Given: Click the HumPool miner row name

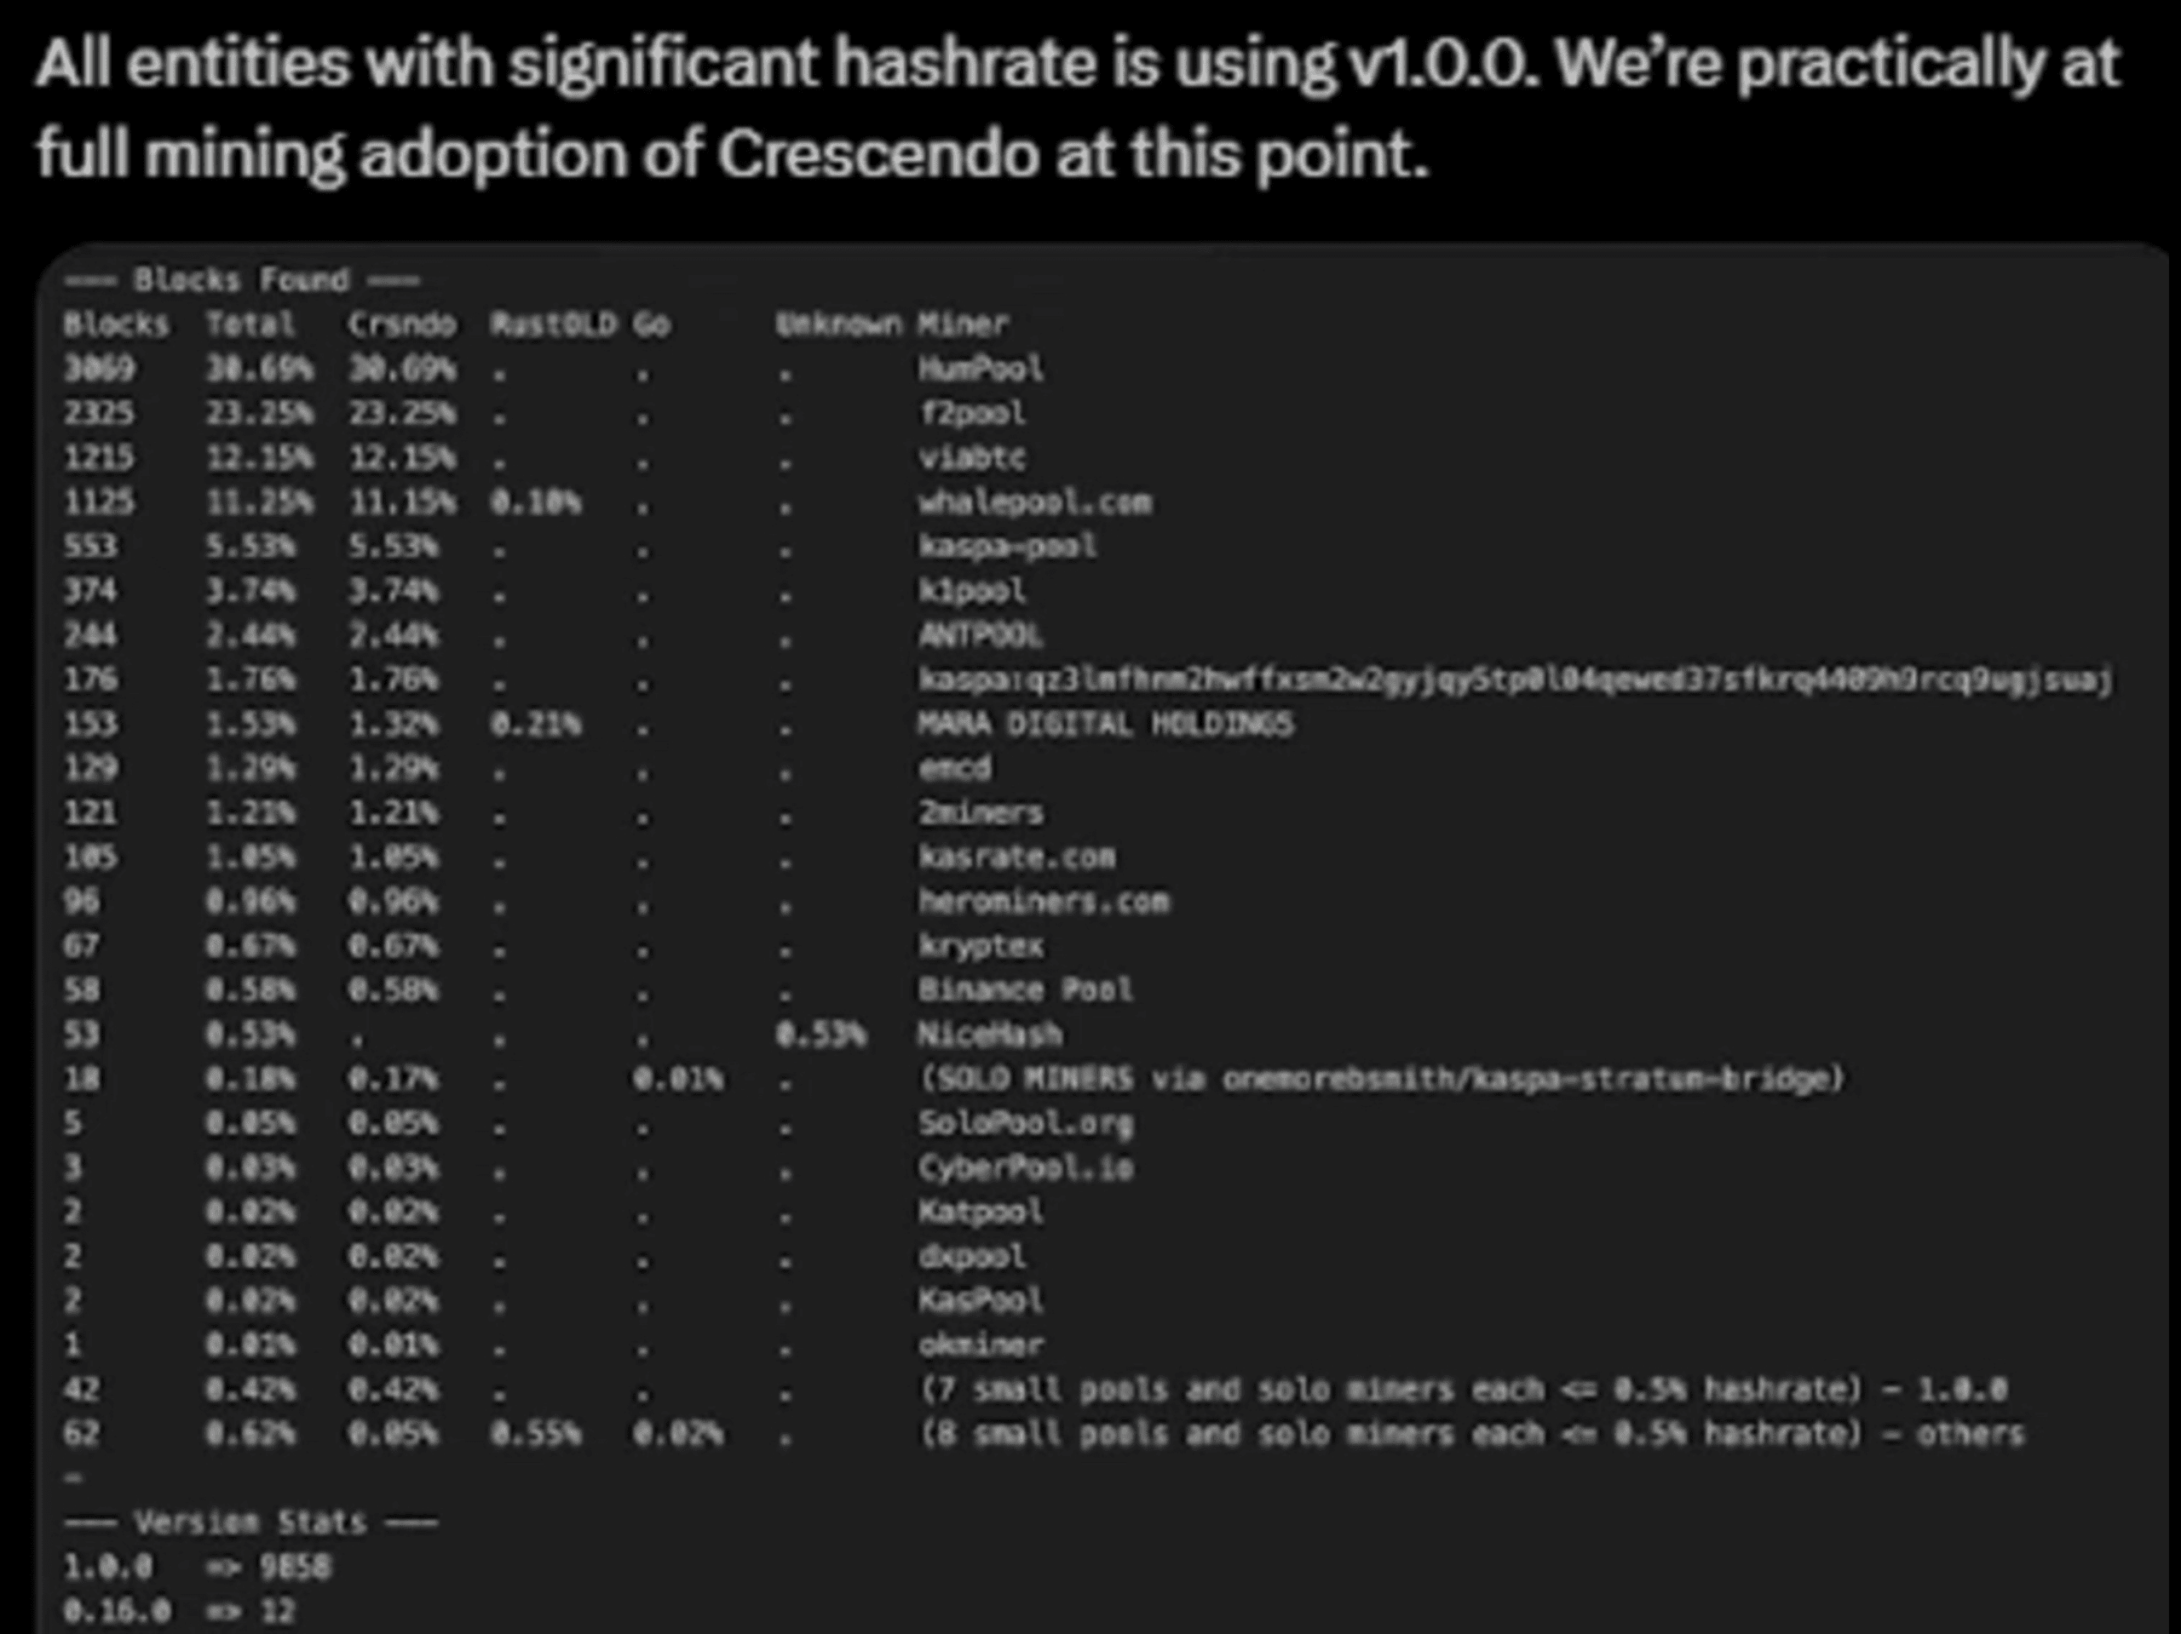Looking at the screenshot, I should [x=980, y=370].
